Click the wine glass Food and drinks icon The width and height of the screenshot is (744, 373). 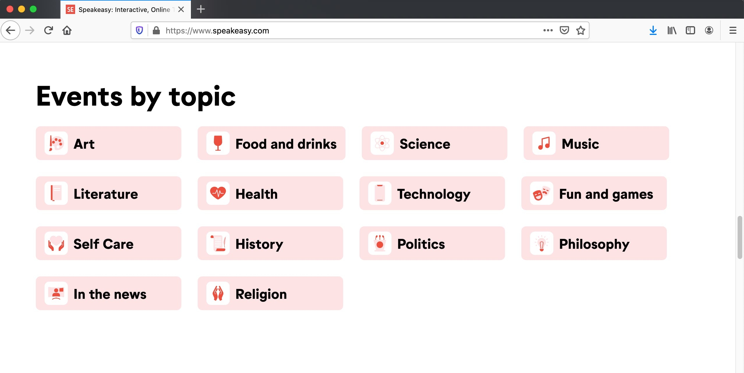pos(218,143)
